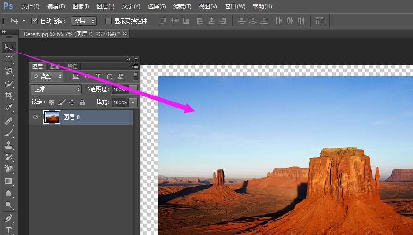Expand the 类型 layer filter dropdown
Viewport: 413px width, 235px height.
pyautogui.click(x=47, y=77)
